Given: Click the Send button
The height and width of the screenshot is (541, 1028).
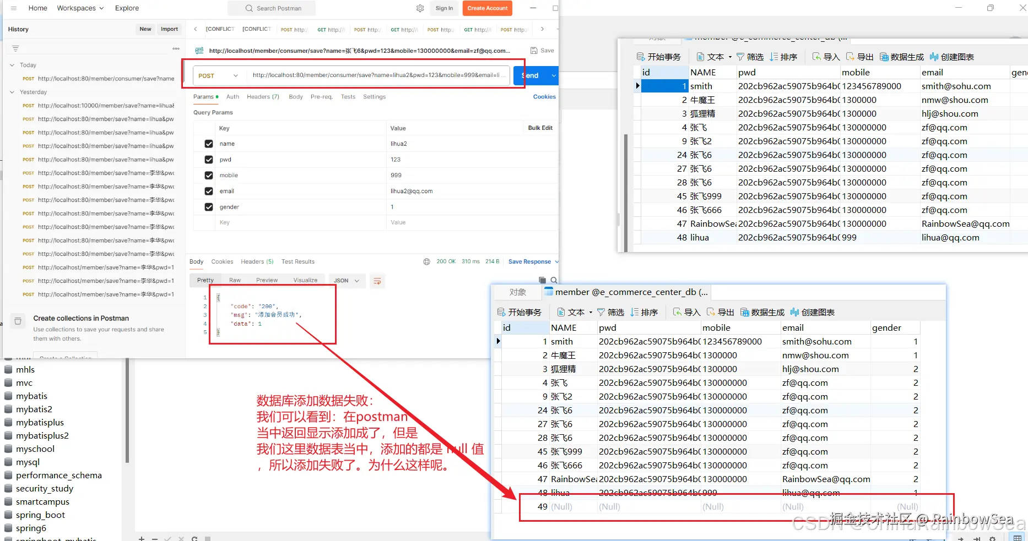Looking at the screenshot, I should (531, 75).
